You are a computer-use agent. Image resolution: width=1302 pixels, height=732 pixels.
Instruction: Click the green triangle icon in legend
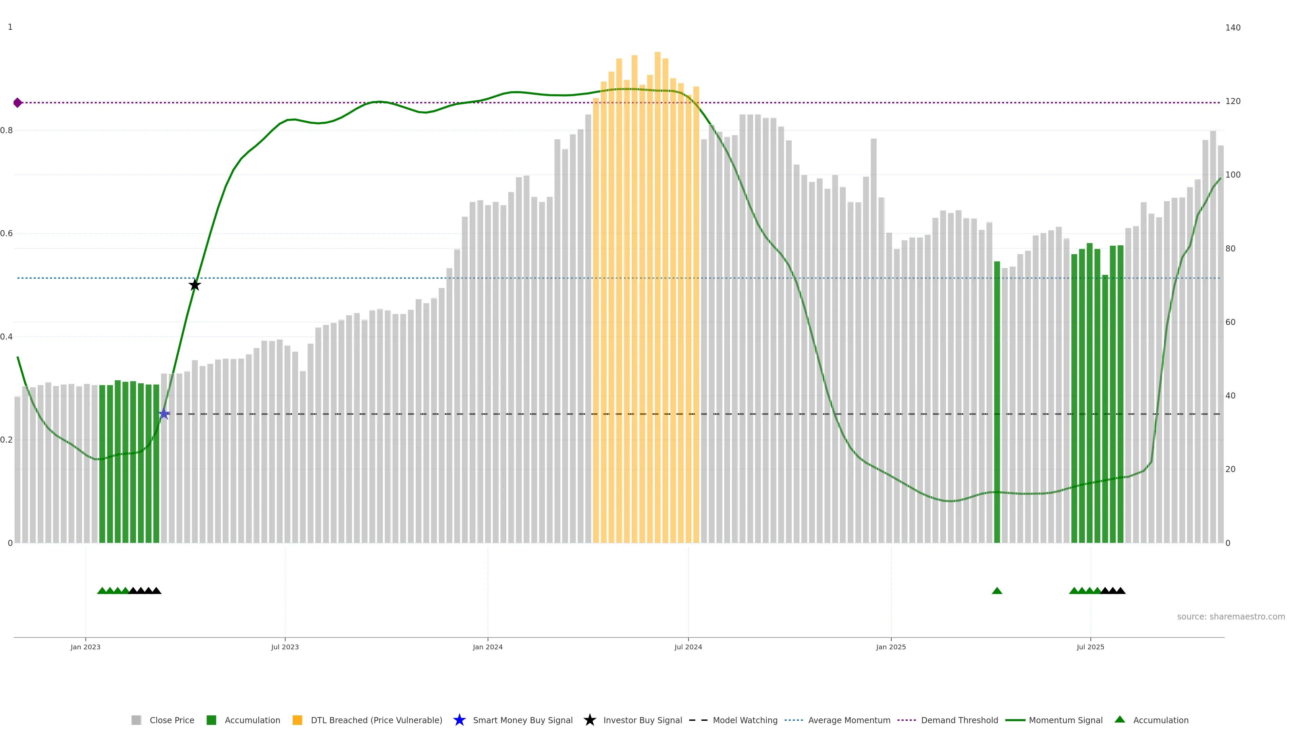pyautogui.click(x=1120, y=719)
